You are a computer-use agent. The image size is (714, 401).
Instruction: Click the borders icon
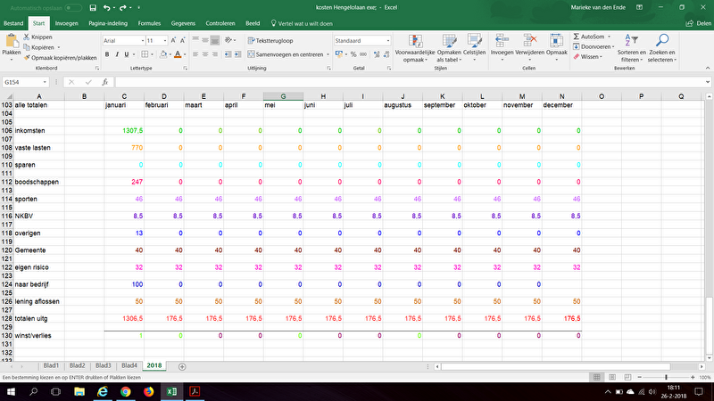(145, 54)
